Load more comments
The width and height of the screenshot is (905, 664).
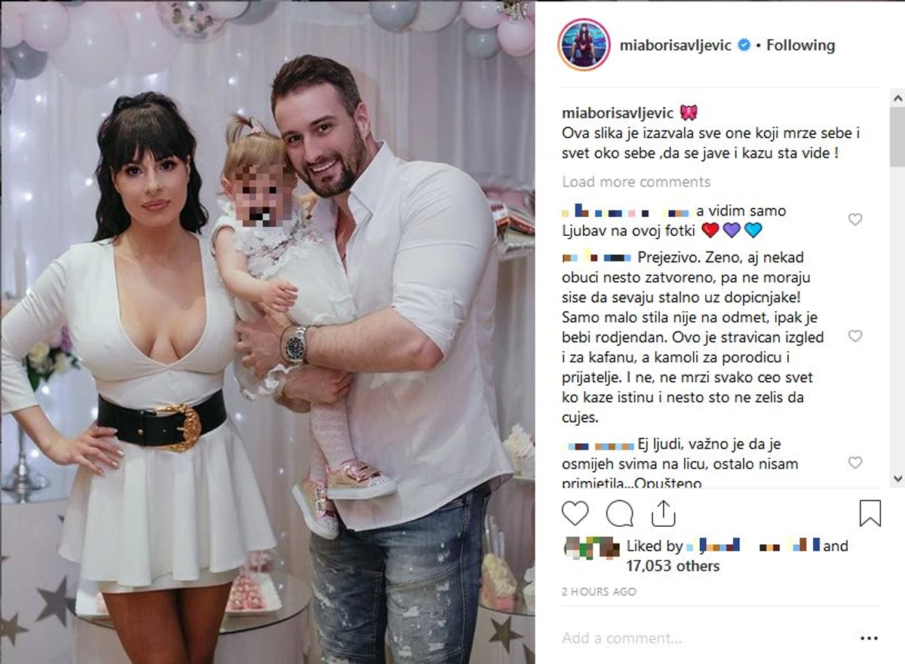tap(637, 182)
